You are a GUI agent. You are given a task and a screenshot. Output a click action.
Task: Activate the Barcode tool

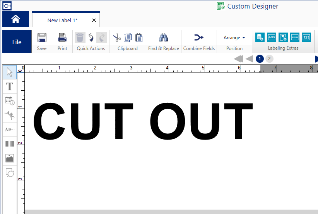pos(10,144)
